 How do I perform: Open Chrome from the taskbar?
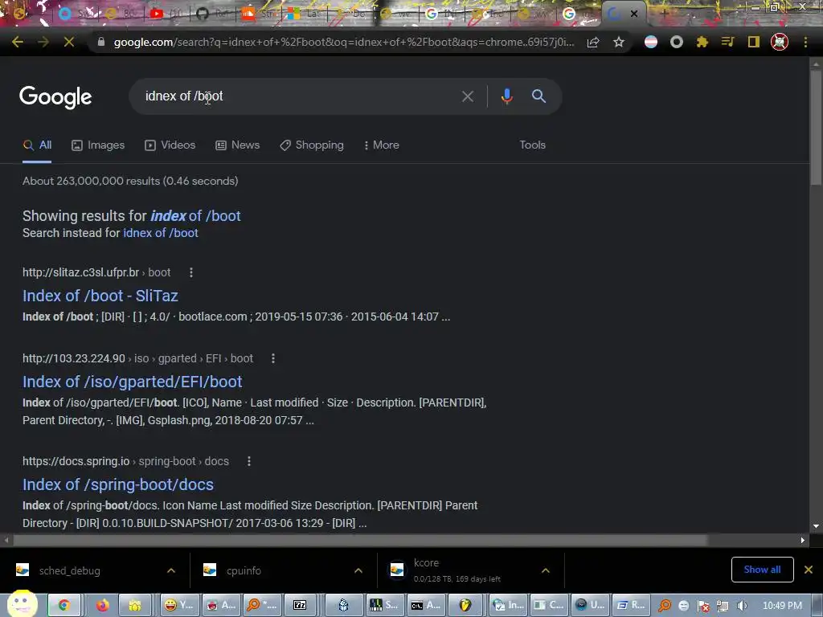pyautogui.click(x=64, y=606)
